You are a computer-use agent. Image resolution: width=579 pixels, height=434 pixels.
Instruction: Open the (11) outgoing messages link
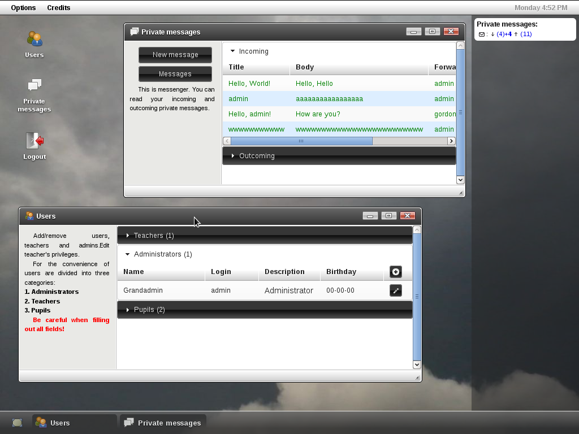click(527, 34)
